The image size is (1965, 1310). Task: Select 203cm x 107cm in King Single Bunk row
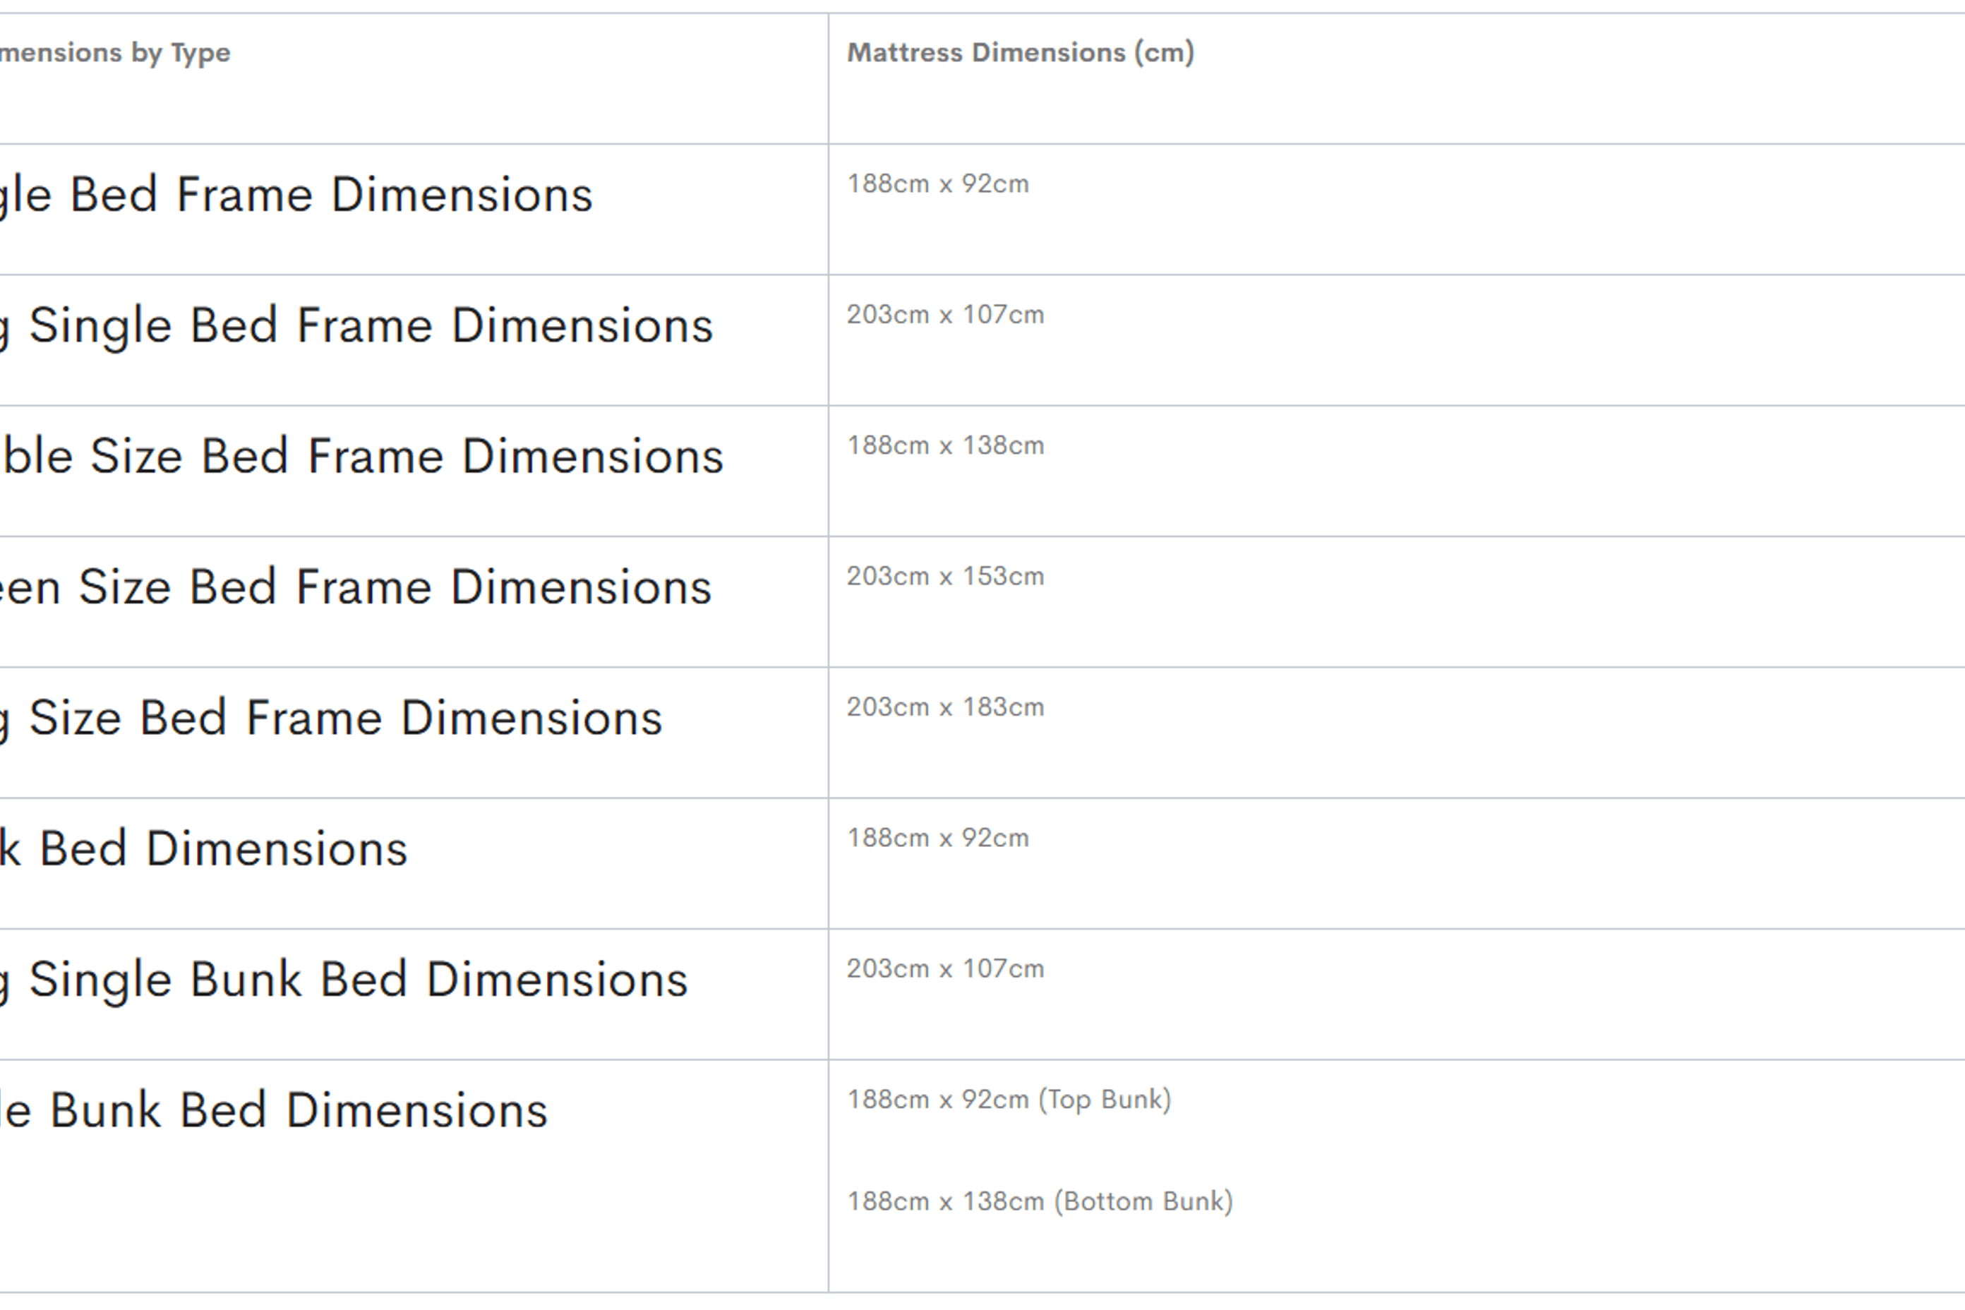(x=945, y=969)
